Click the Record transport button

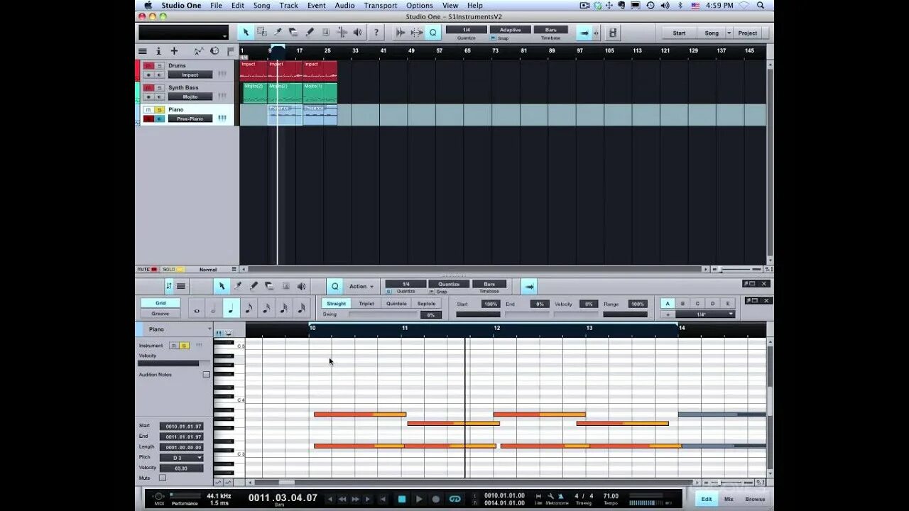[x=436, y=499]
